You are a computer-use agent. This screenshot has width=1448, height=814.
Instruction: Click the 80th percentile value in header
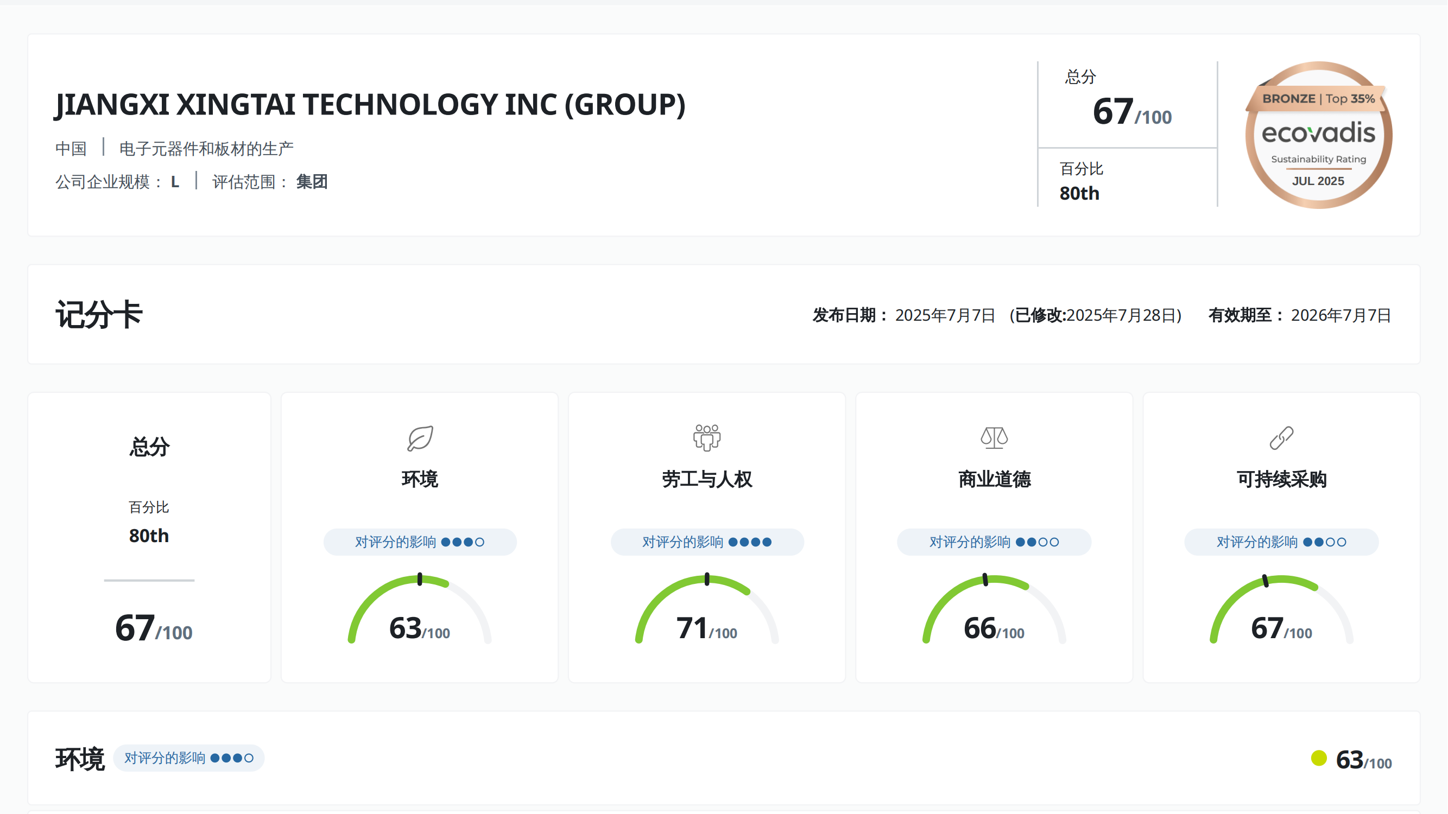click(x=1079, y=193)
